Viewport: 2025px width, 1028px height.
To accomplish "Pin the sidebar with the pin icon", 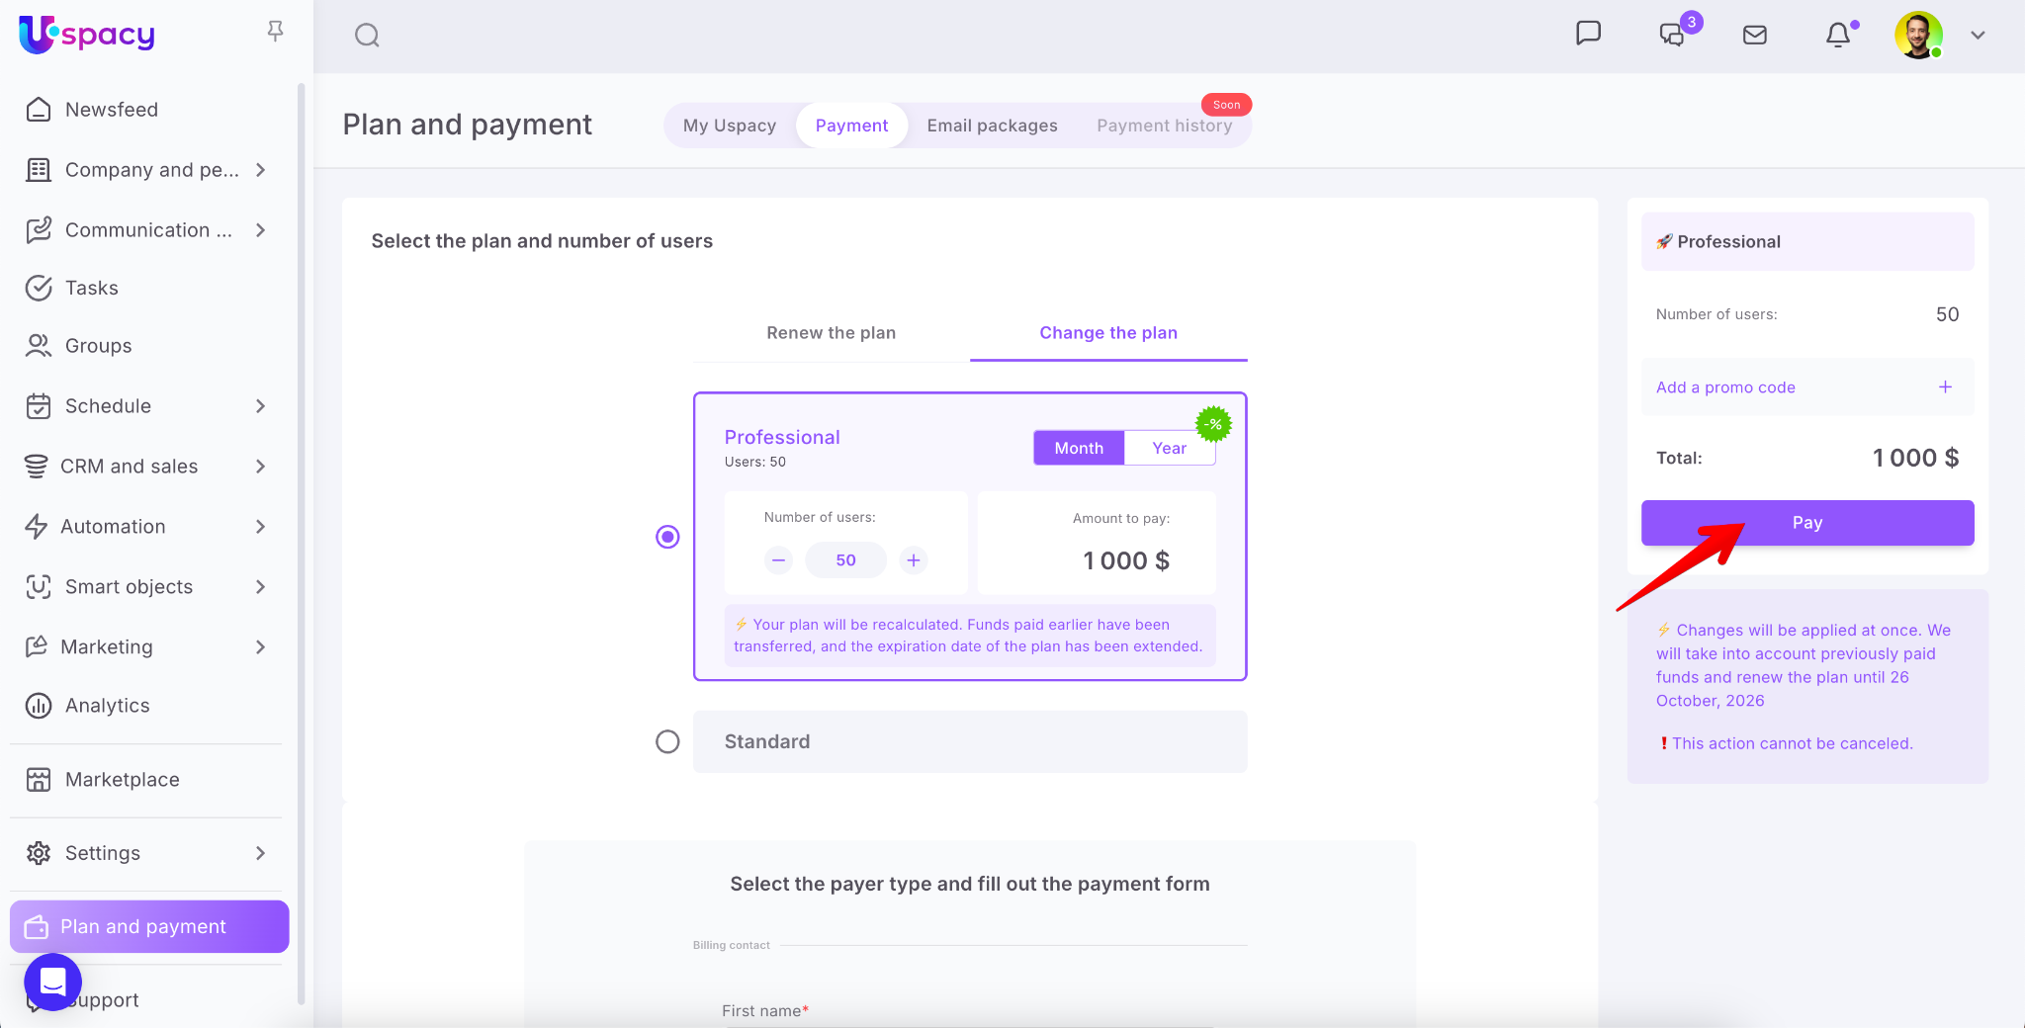I will tap(275, 32).
